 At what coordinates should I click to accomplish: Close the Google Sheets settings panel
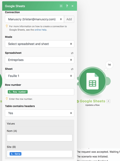(x=73, y=6)
